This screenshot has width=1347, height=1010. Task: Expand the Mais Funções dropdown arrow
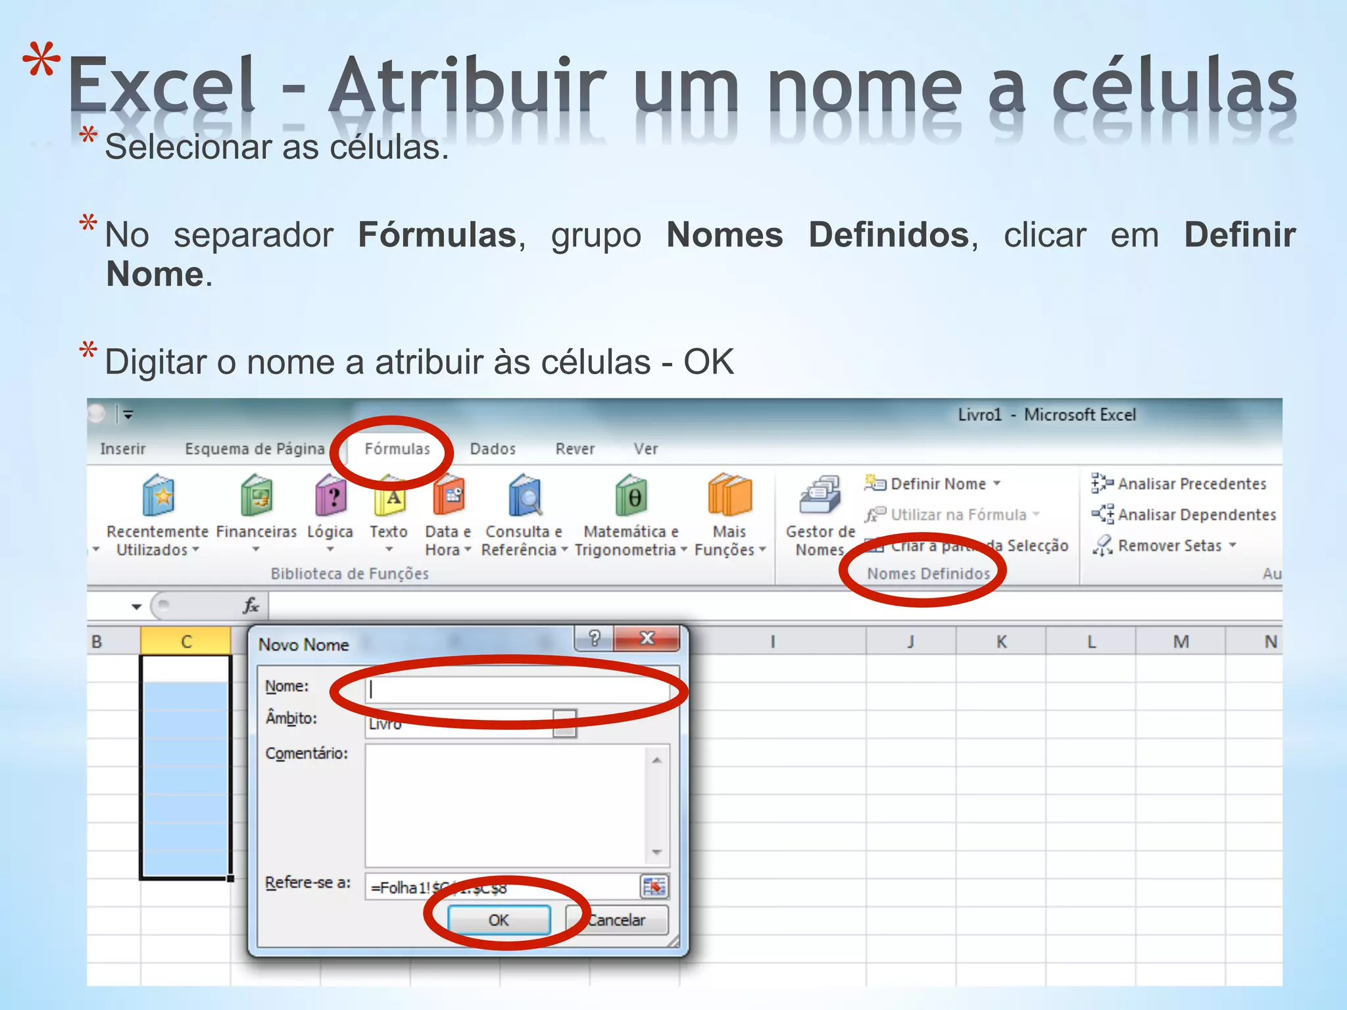(x=762, y=550)
